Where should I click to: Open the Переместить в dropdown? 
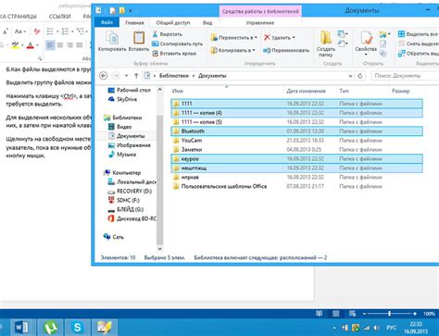(233, 38)
